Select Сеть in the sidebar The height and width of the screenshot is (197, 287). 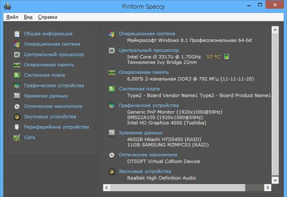tap(29, 138)
